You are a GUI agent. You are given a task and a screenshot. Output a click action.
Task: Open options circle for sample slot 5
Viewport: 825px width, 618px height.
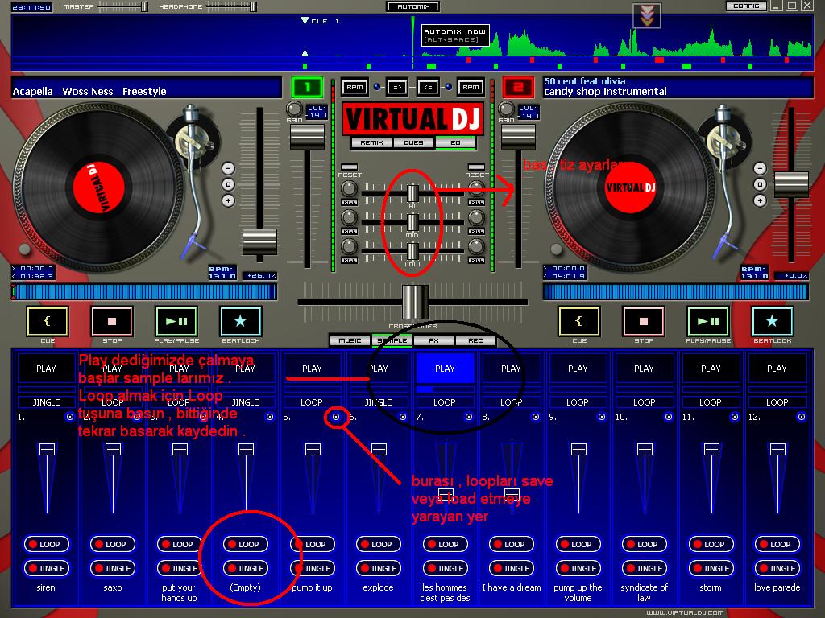(336, 417)
